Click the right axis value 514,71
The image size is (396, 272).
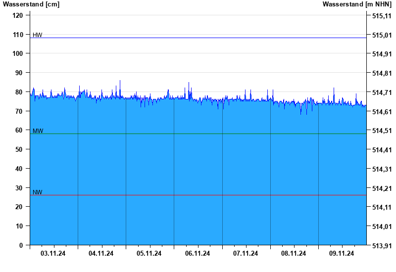click(x=382, y=92)
